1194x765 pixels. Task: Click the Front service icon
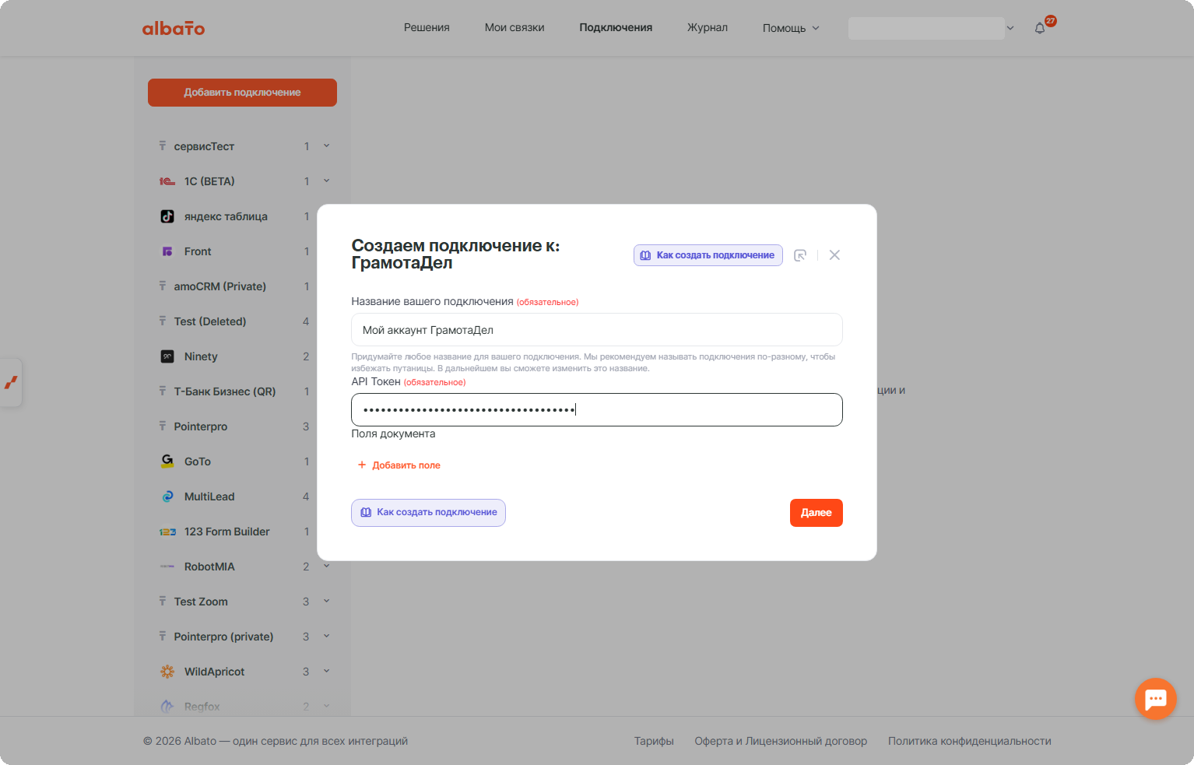[167, 251]
